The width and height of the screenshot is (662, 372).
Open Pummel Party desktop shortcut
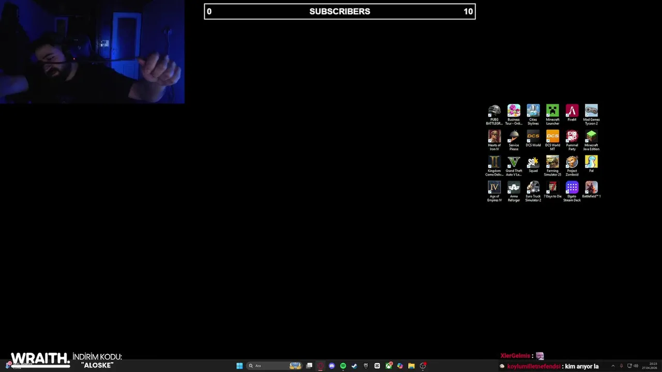click(x=572, y=141)
